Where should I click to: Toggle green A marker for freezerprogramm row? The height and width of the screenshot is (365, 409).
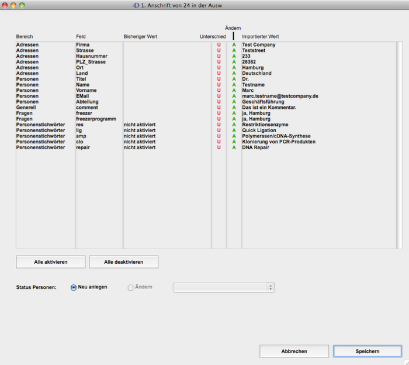234,119
